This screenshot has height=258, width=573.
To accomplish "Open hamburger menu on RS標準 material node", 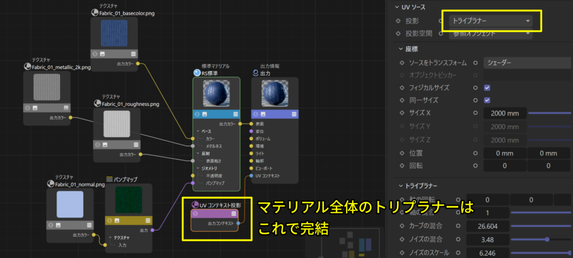I will tap(235, 114).
